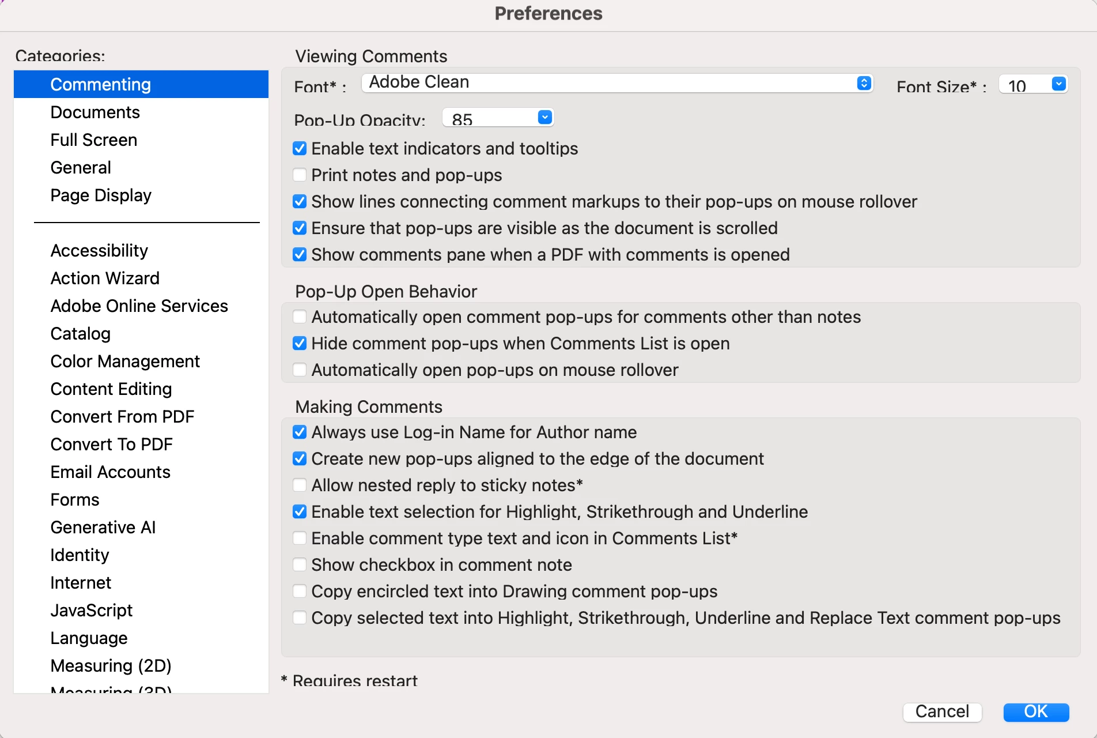Toggle Show checkbox in comment note
The height and width of the screenshot is (738, 1097).
(x=300, y=565)
